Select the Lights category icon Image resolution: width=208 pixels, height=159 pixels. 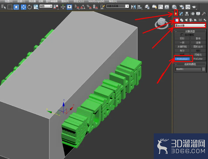[186, 20]
